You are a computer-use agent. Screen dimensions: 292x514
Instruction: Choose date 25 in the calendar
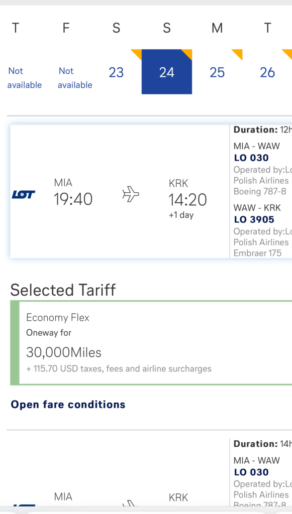(217, 72)
